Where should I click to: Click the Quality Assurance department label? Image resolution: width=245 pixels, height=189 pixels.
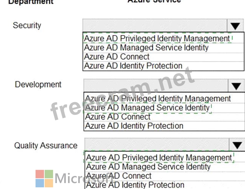(x=46, y=145)
